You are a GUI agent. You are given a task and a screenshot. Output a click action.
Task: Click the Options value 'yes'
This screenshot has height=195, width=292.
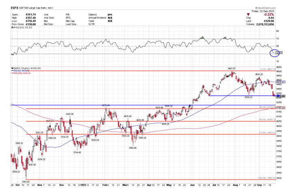110,15
